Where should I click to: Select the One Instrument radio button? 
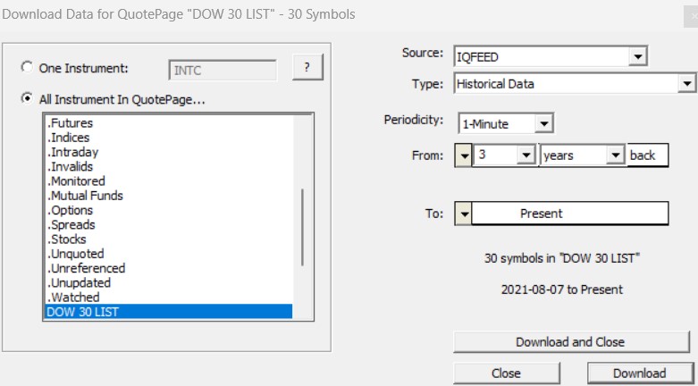tap(27, 67)
